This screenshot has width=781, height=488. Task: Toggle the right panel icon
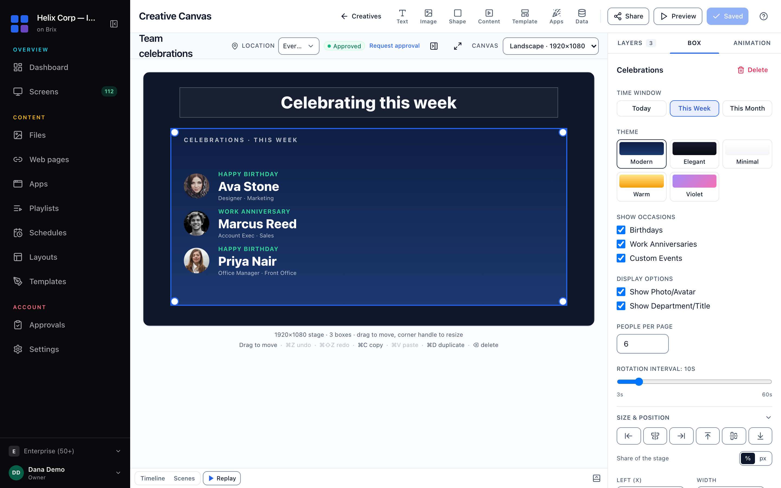pos(434,46)
